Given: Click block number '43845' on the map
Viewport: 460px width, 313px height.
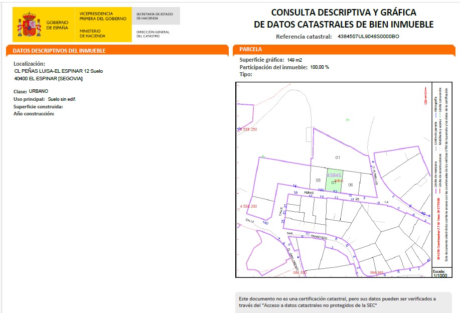Looking at the screenshot, I should click(334, 175).
